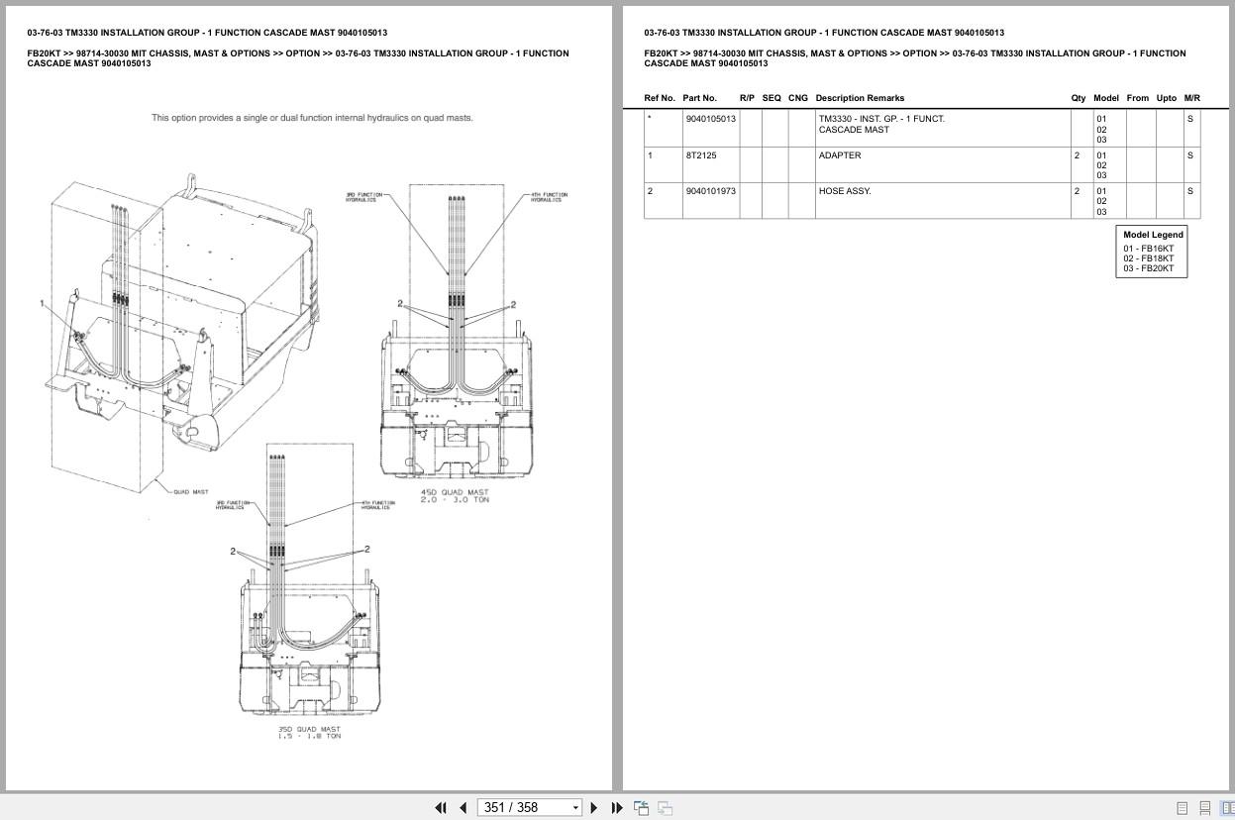The width and height of the screenshot is (1235, 820).
Task: Click the 03 - FB20KT legend entry
Action: (x=1148, y=268)
